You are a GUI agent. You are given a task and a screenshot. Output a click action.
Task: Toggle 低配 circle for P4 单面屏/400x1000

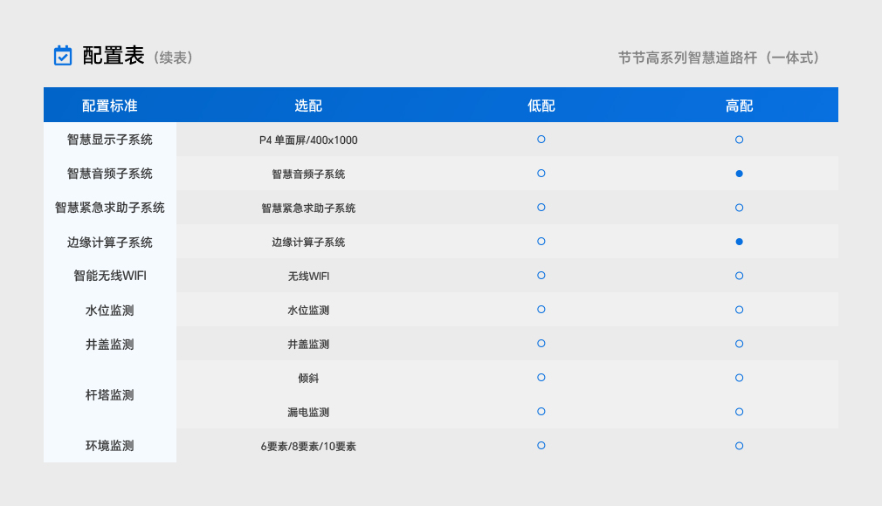click(541, 140)
